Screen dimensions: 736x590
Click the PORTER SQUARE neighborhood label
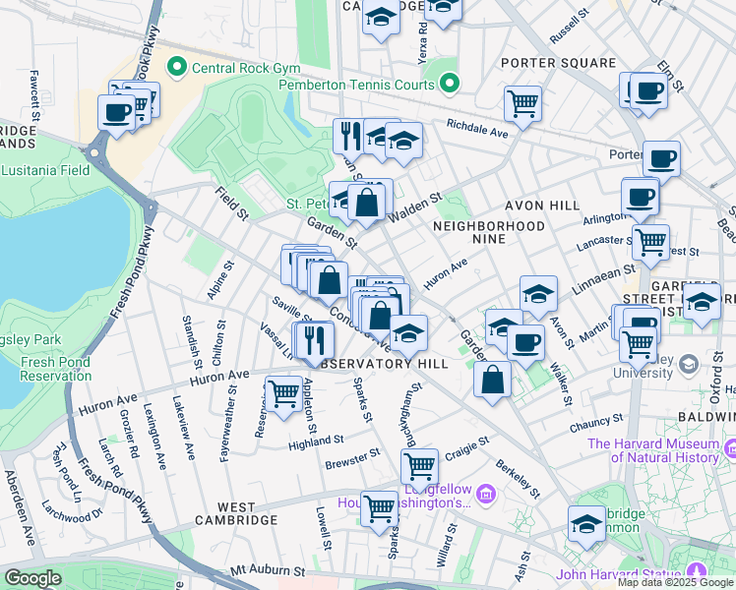[558, 63]
